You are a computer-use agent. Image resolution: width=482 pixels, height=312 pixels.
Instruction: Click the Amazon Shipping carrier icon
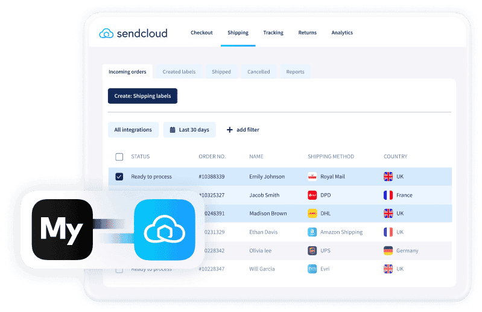click(x=312, y=232)
